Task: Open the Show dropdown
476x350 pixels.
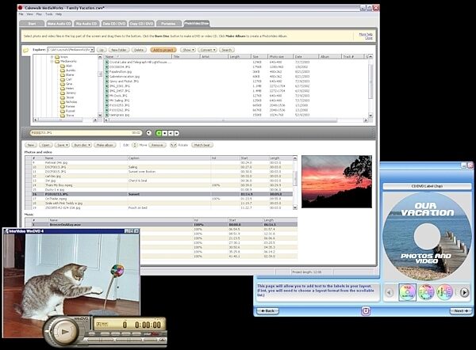Action: 188,50
